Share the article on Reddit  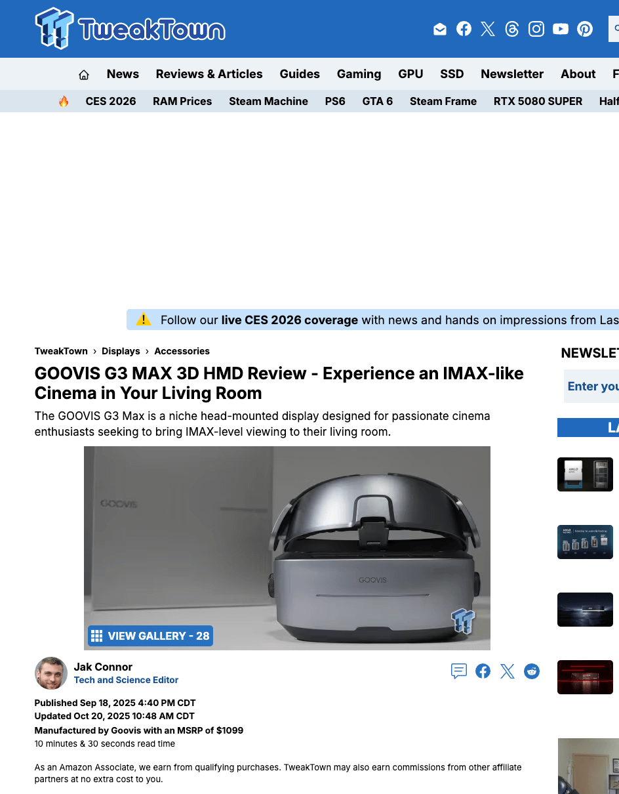532,671
